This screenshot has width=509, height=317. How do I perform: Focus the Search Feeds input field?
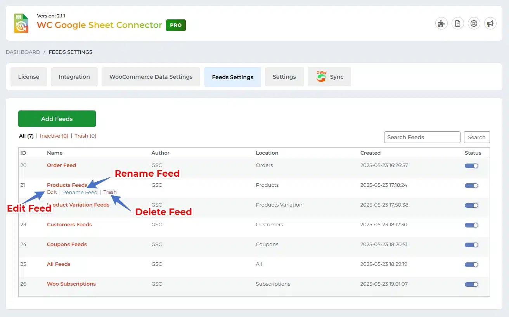pos(422,137)
